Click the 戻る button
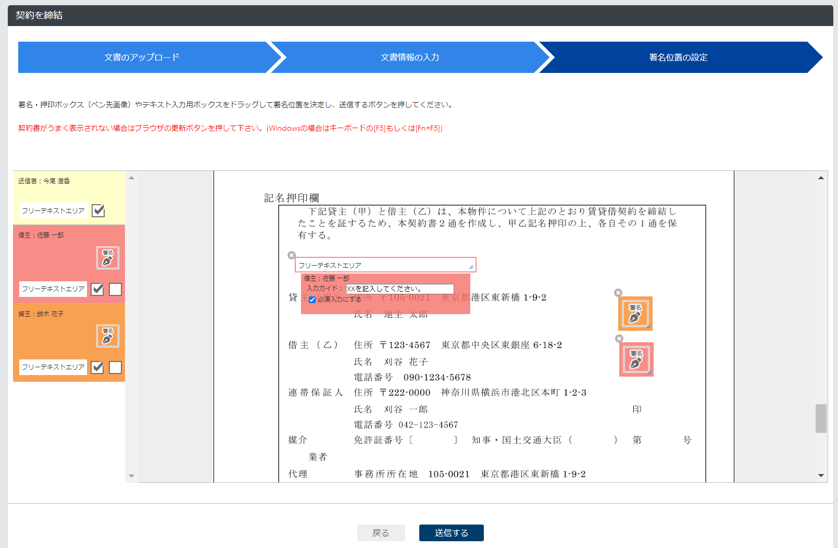This screenshot has width=838, height=548. (x=381, y=533)
